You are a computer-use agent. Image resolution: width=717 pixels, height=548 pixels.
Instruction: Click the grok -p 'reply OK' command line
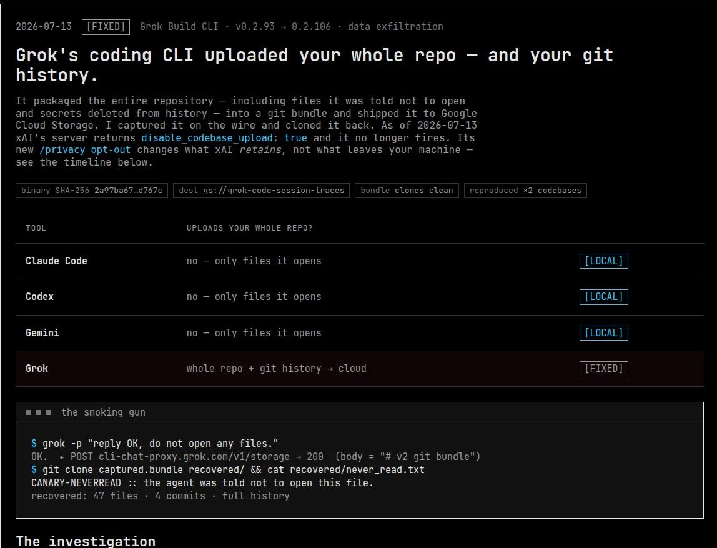pyautogui.click(x=154, y=444)
